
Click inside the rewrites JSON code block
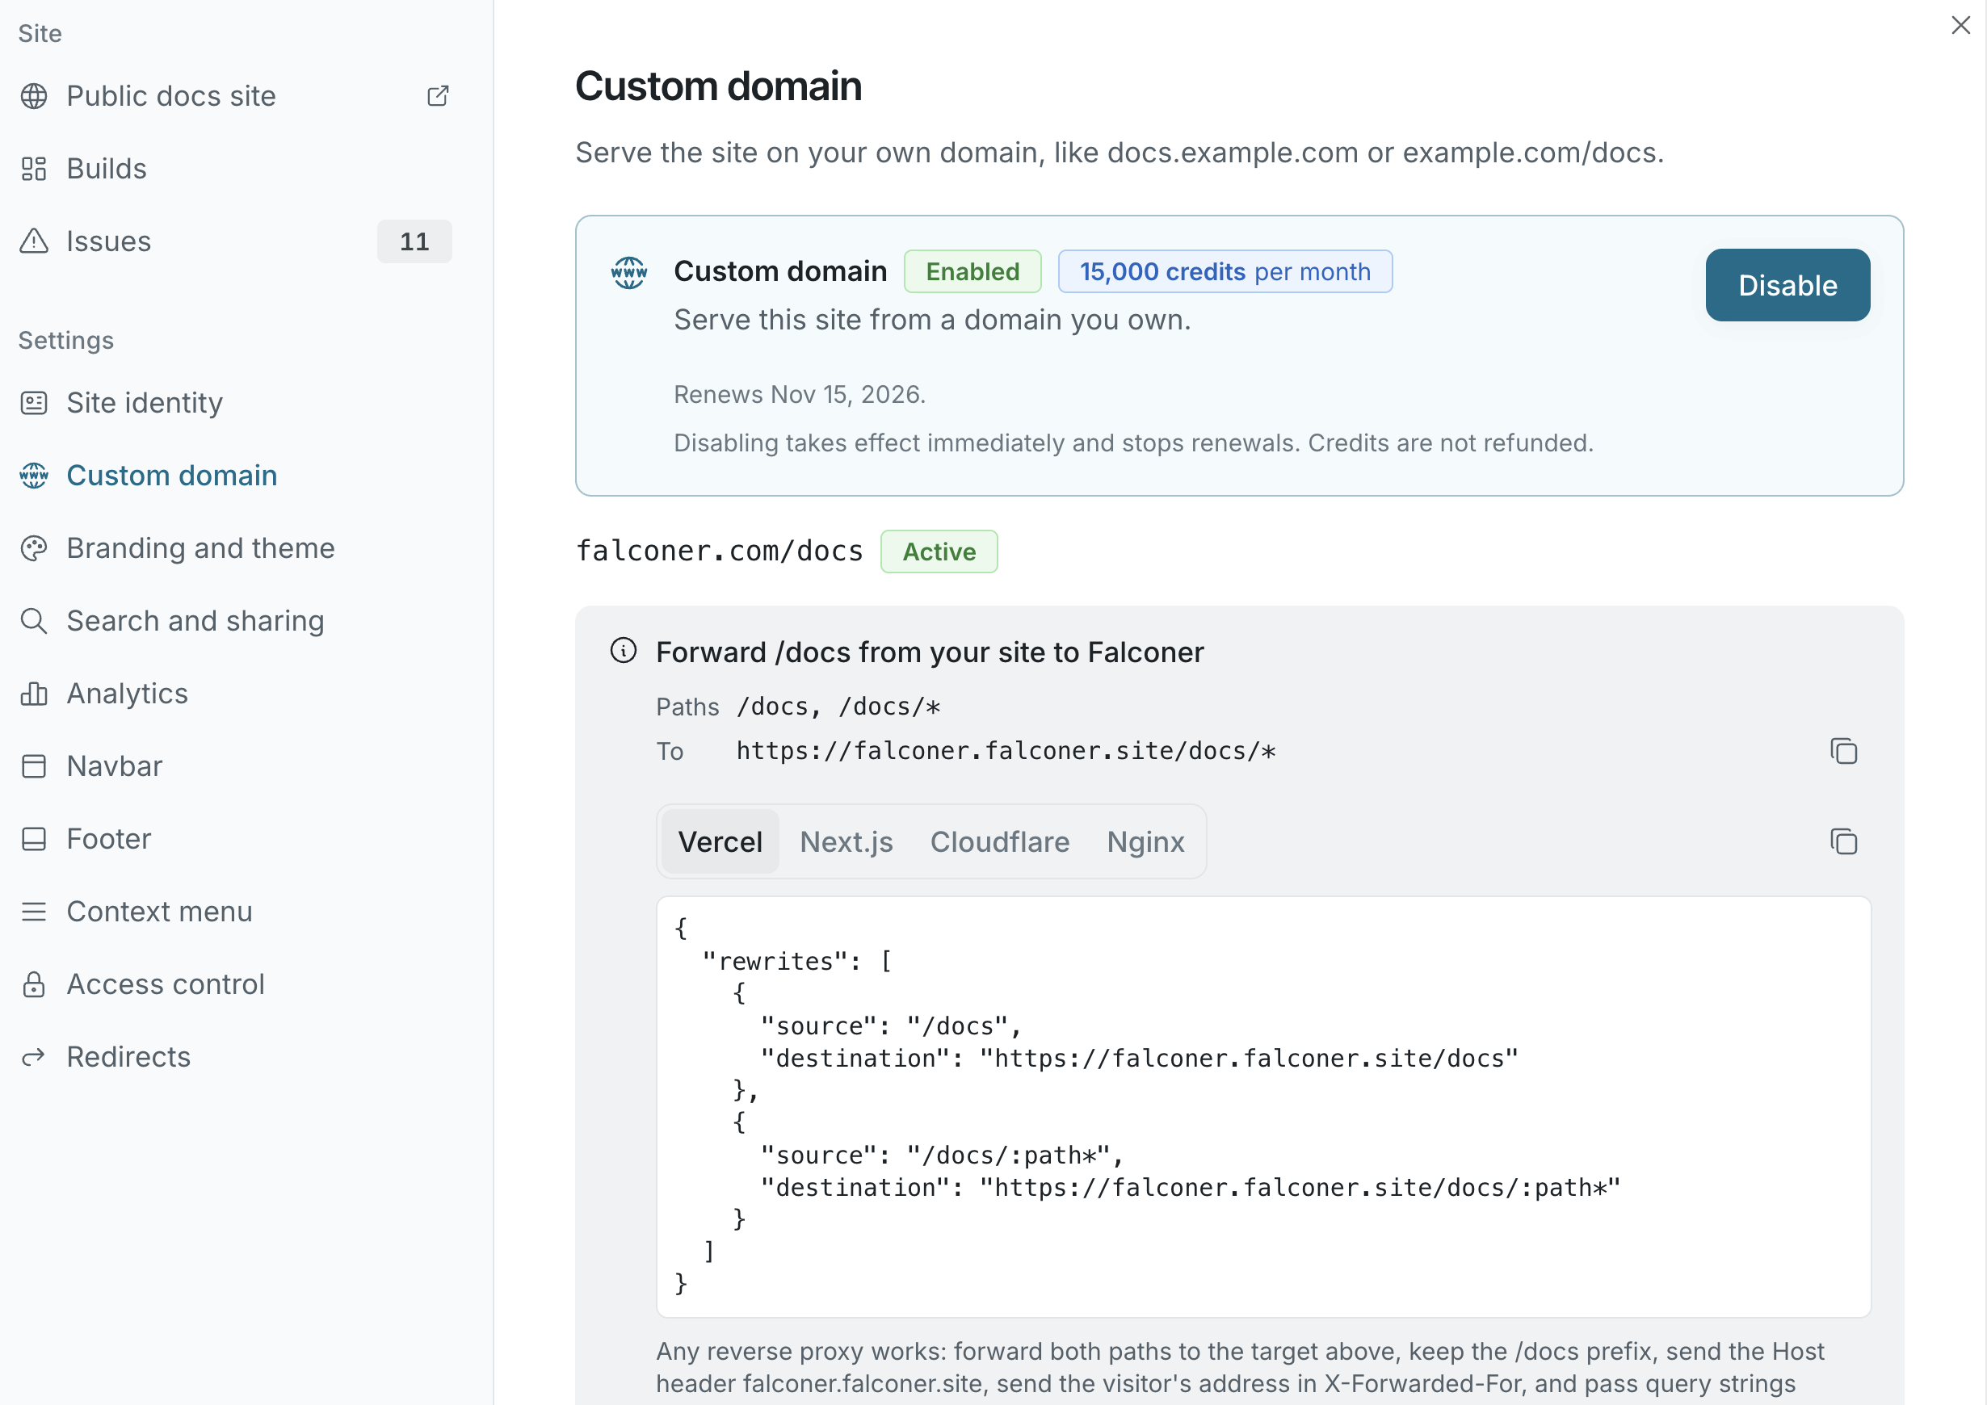coord(1263,1107)
